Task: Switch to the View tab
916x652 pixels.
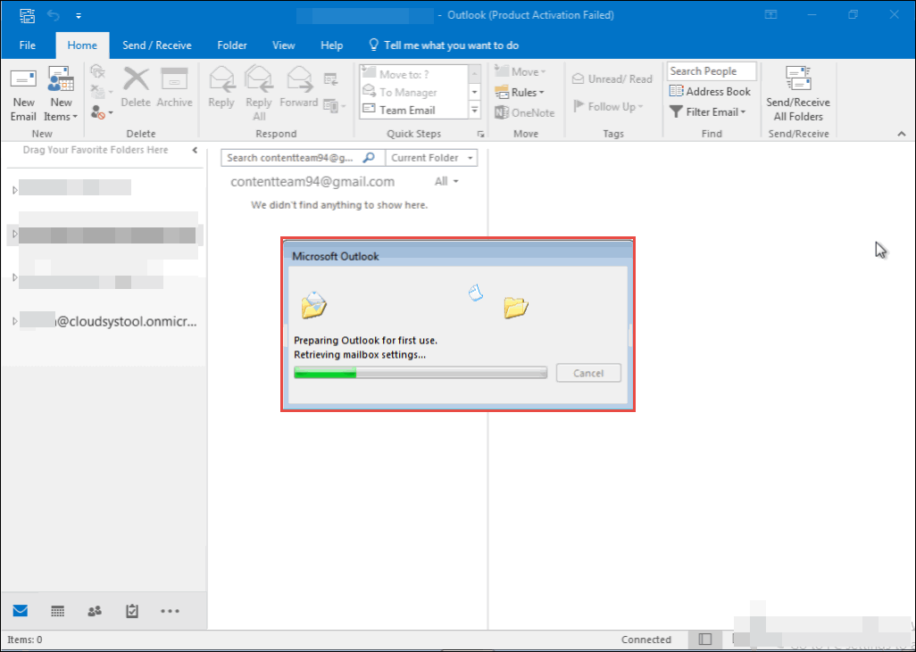Action: (x=283, y=45)
